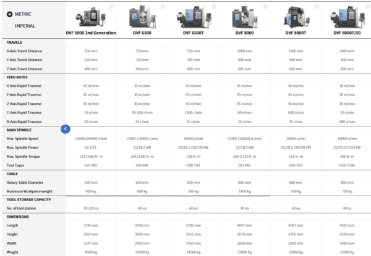Open DVF 6500 machine image
The height and width of the screenshot is (256, 371).
tap(142, 17)
